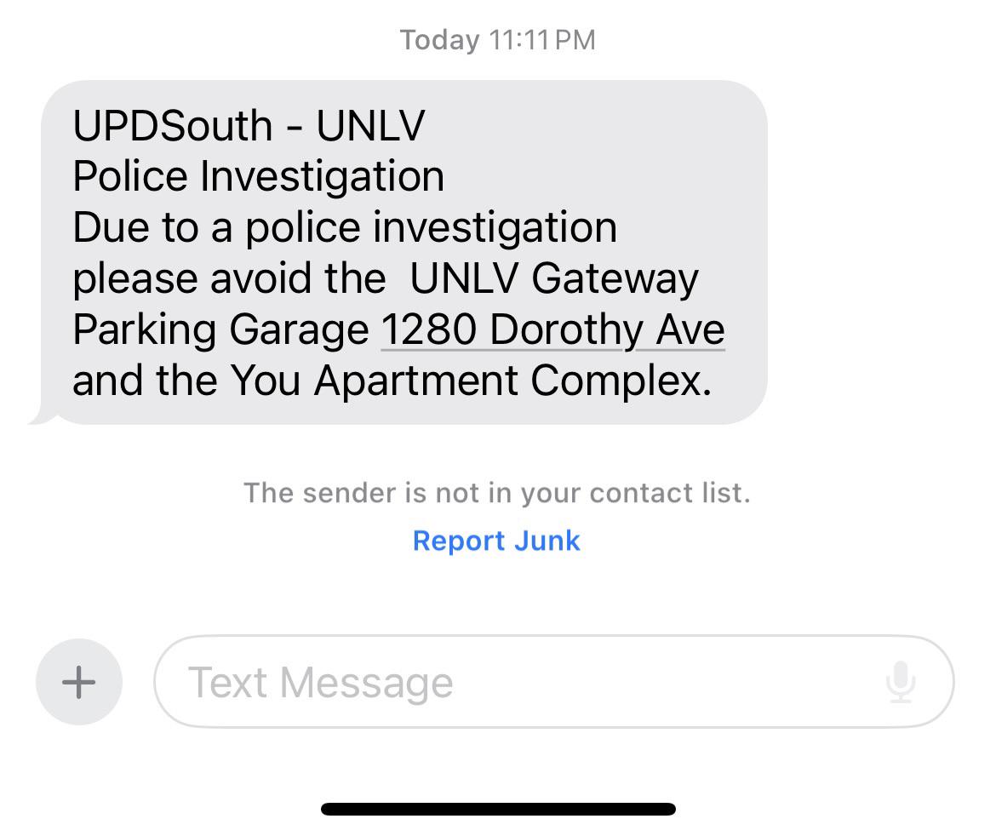View the underlined Dorothy Ave address
This screenshot has height=836, width=996.
click(552, 329)
